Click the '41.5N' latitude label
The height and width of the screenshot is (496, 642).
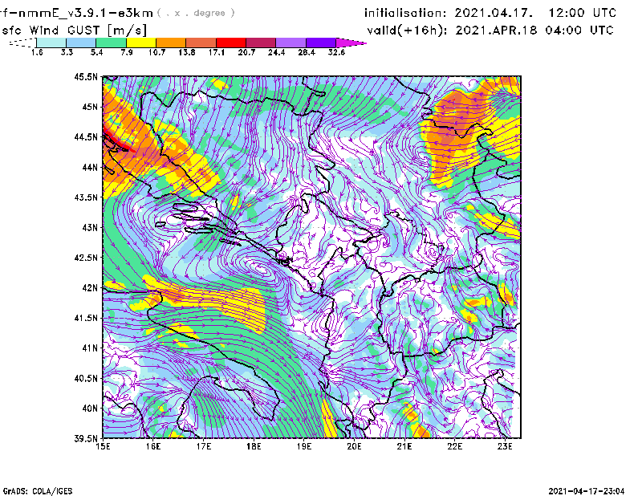pyautogui.click(x=86, y=318)
